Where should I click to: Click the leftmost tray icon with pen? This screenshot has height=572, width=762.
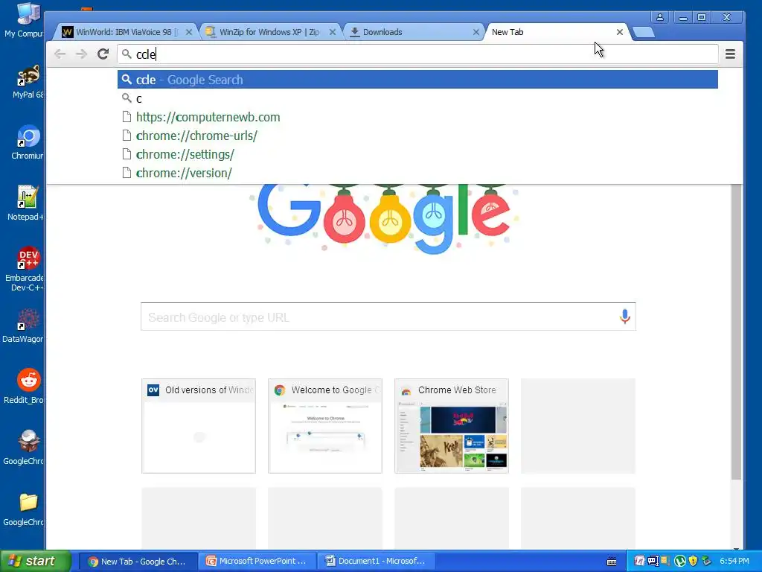tap(639, 562)
